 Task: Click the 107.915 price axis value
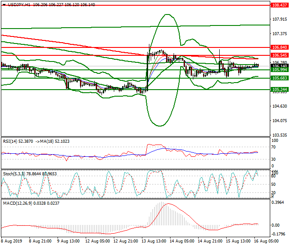(x=279, y=19)
